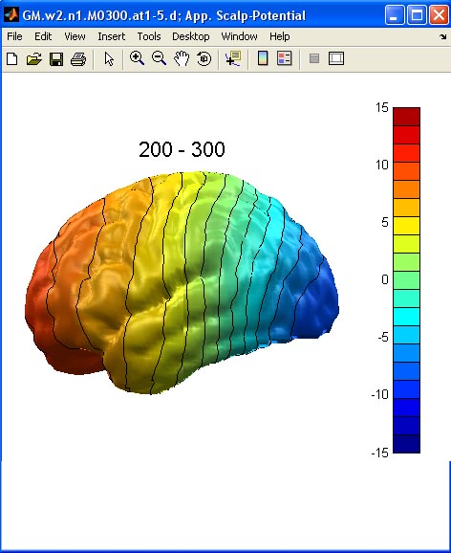This screenshot has width=451, height=553.
Task: Click the New Figure icon
Action: point(12,58)
